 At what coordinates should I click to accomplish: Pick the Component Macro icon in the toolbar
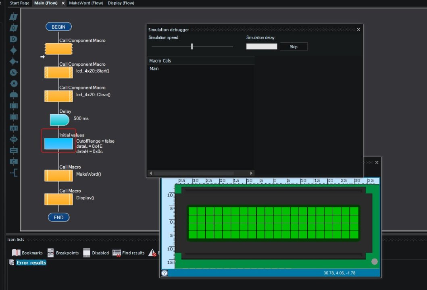click(x=14, y=117)
